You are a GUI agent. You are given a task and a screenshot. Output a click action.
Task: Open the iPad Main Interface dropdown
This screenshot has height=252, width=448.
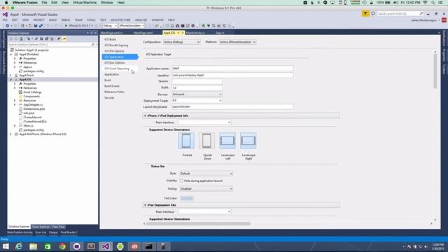pos(204,211)
